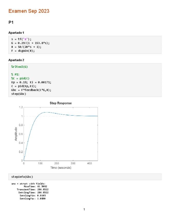Click the "H = 50/(20*s + 1);" line
The width and height of the screenshot is (169, 219).
click(x=26, y=47)
